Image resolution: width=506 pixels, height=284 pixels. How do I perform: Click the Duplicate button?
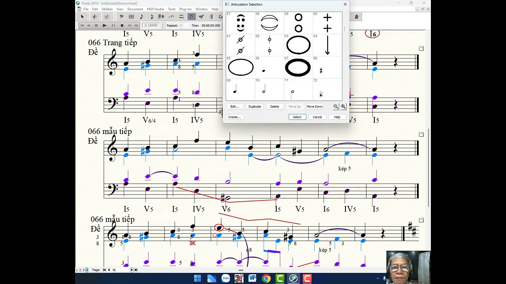(x=255, y=106)
